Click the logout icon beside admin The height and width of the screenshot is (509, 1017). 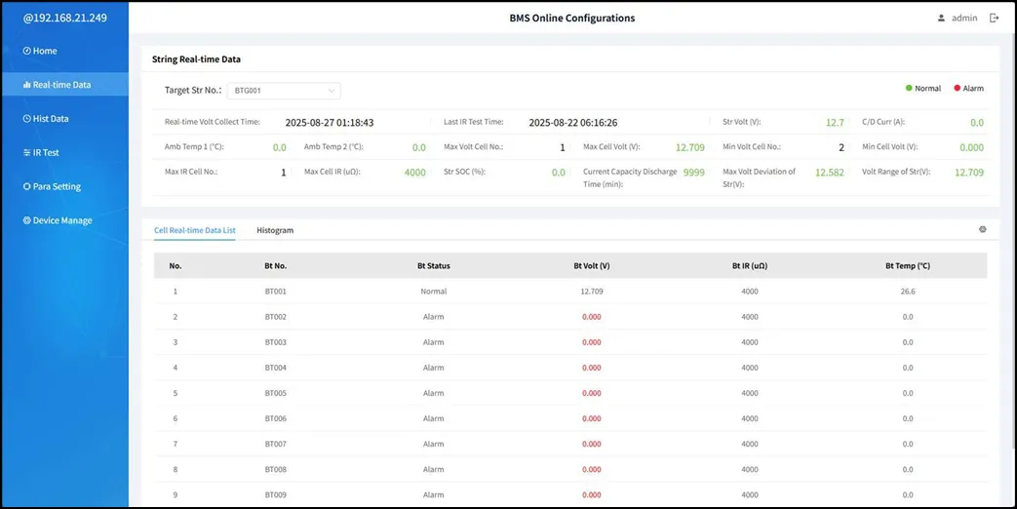pos(994,19)
